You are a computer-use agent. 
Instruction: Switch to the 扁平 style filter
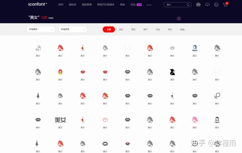(146, 30)
